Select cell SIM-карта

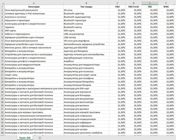point(86,31)
